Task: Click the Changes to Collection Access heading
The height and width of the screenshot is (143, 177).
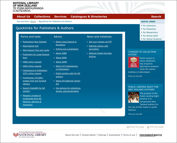Action: [142, 53]
